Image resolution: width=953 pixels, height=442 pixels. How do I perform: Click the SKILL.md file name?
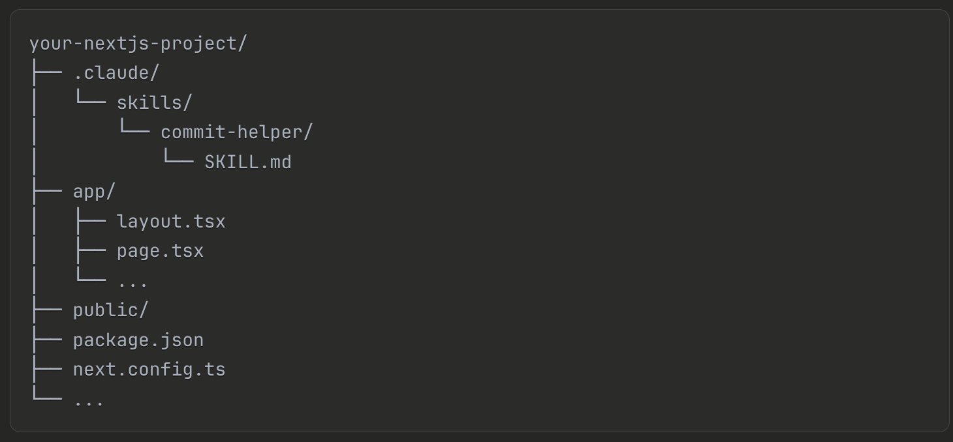[x=248, y=162]
